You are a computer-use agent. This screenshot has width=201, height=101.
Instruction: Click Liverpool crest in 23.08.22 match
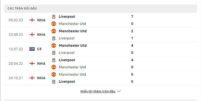[x=54, y=38]
